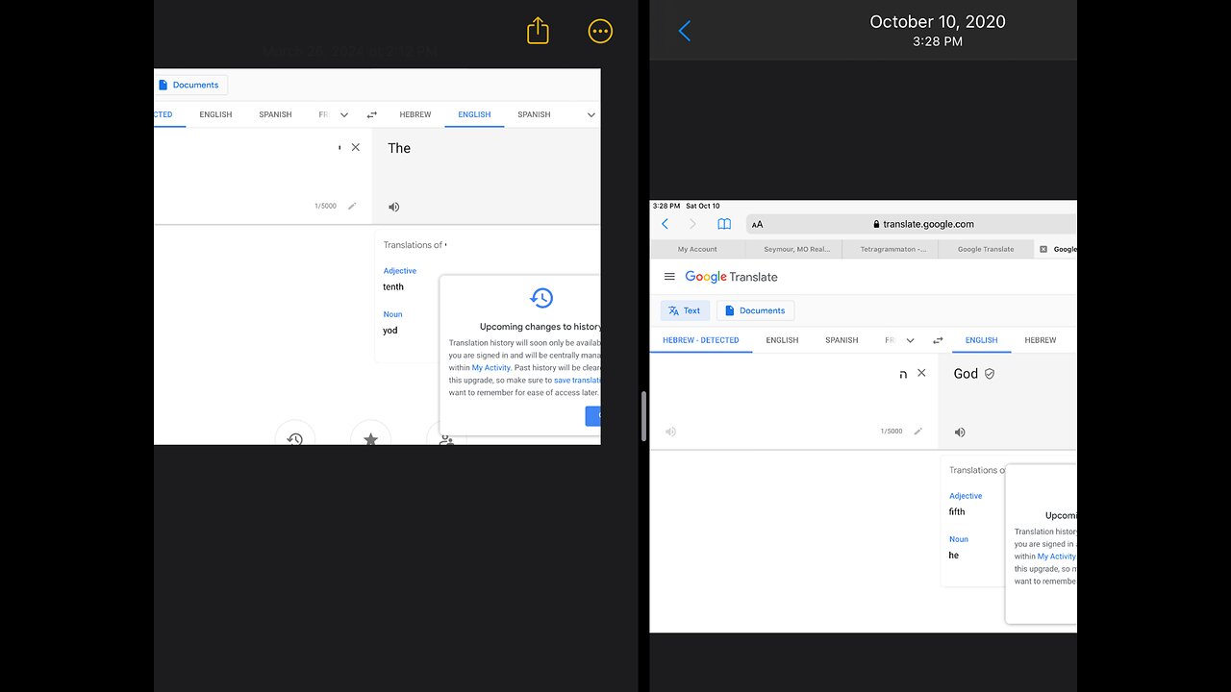The image size is (1231, 692).
Task: Select the Text mode button
Action: (x=685, y=310)
